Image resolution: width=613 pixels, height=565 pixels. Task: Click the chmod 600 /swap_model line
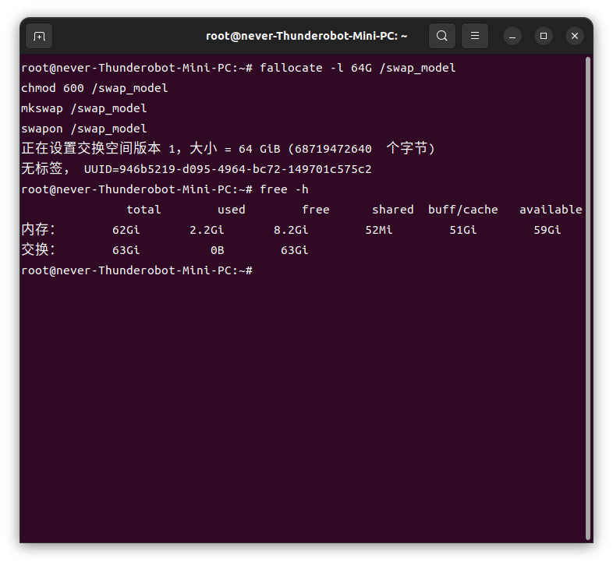pos(94,88)
